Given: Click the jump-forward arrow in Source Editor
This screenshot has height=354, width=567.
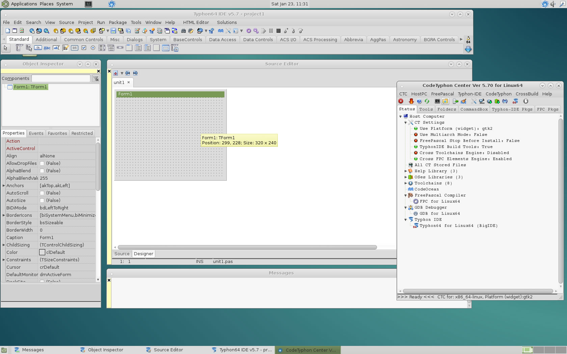Looking at the screenshot, I should tap(135, 73).
